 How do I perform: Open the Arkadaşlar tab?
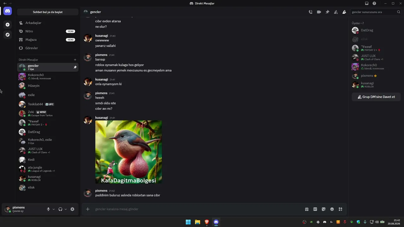[48, 23]
